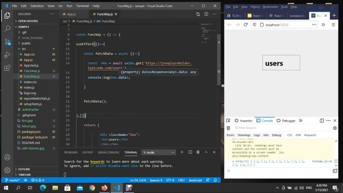
Task: Open the terminal selector dropdown '1: node'
Action: point(159,152)
